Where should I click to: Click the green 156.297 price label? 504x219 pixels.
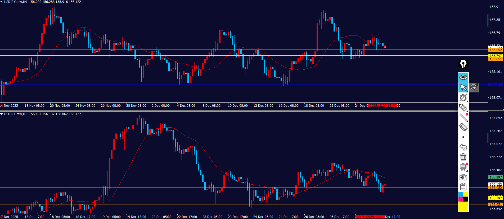(496, 177)
